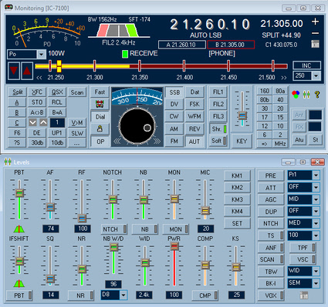The image size is (328, 307).
Task: Select FIL1 filter
Action: pos(218,92)
